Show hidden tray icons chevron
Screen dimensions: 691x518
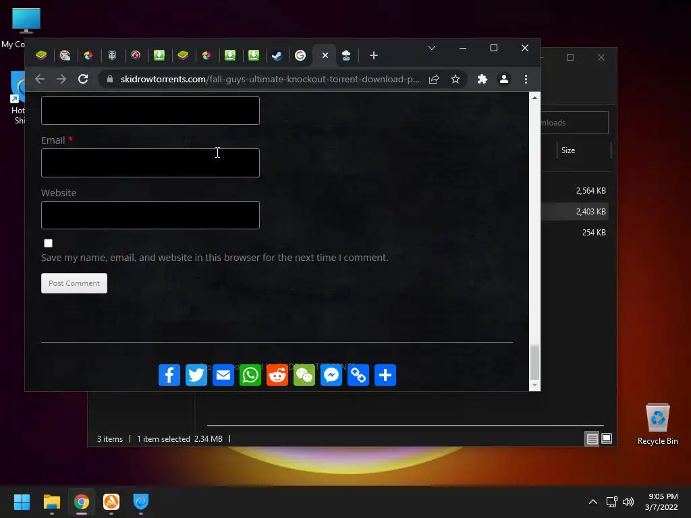593,502
